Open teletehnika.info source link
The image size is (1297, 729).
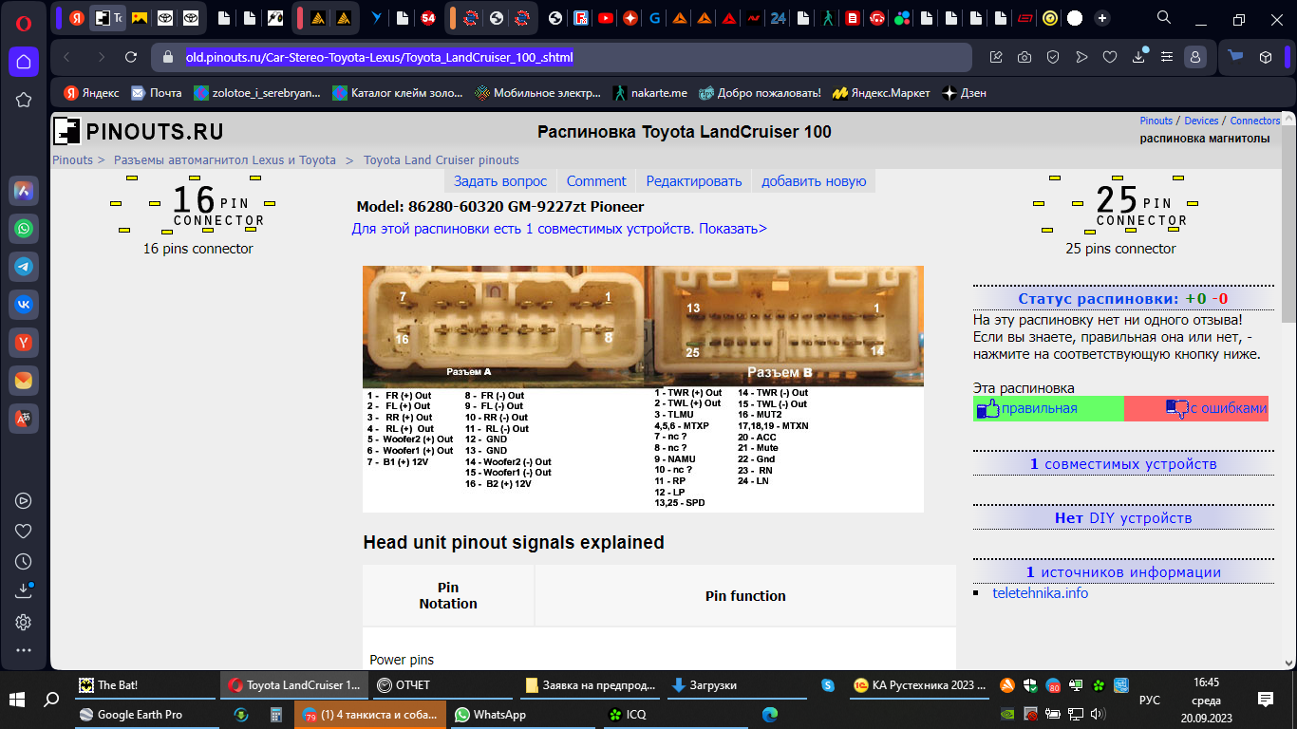1040,593
